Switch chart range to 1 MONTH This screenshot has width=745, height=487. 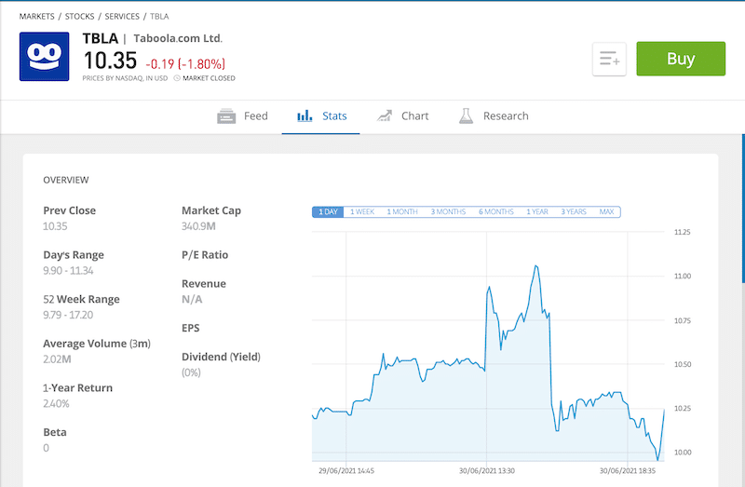[x=402, y=212]
